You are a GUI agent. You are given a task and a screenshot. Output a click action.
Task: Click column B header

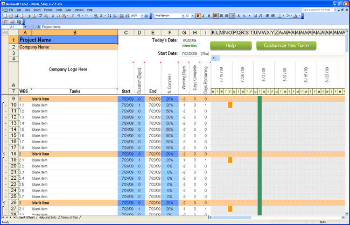[75, 33]
